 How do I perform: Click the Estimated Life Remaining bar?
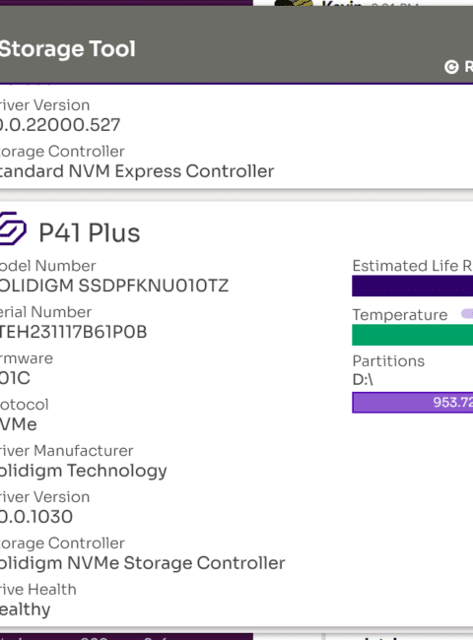(x=413, y=286)
